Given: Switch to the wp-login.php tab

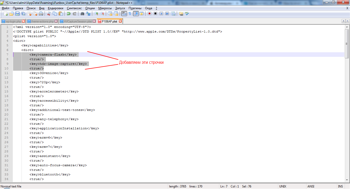Looking at the screenshot, I should (x=13, y=21).
